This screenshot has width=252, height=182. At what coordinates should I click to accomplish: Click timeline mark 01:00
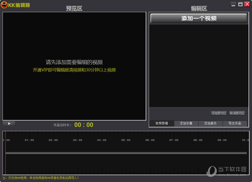pos(29,140)
